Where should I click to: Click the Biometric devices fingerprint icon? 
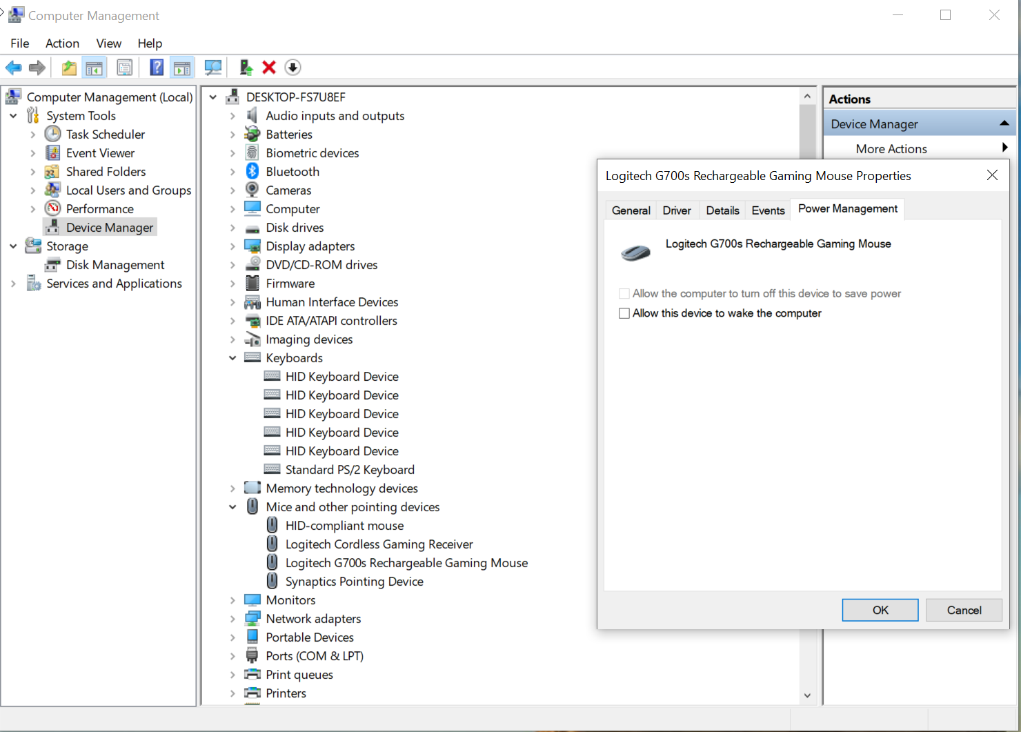(252, 152)
